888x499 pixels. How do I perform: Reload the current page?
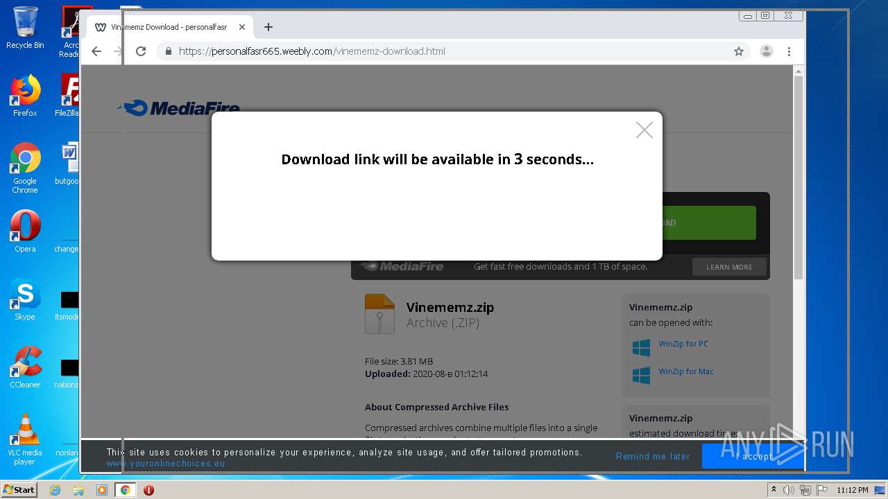coord(141,51)
